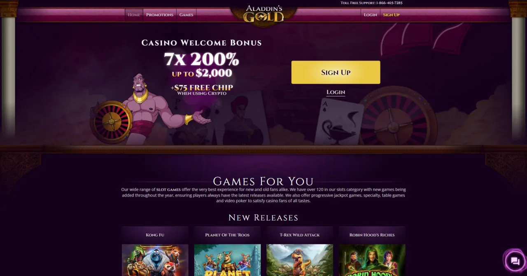Click the T-Rex Wild Attack title
The image size is (527, 276).
coord(300,235)
